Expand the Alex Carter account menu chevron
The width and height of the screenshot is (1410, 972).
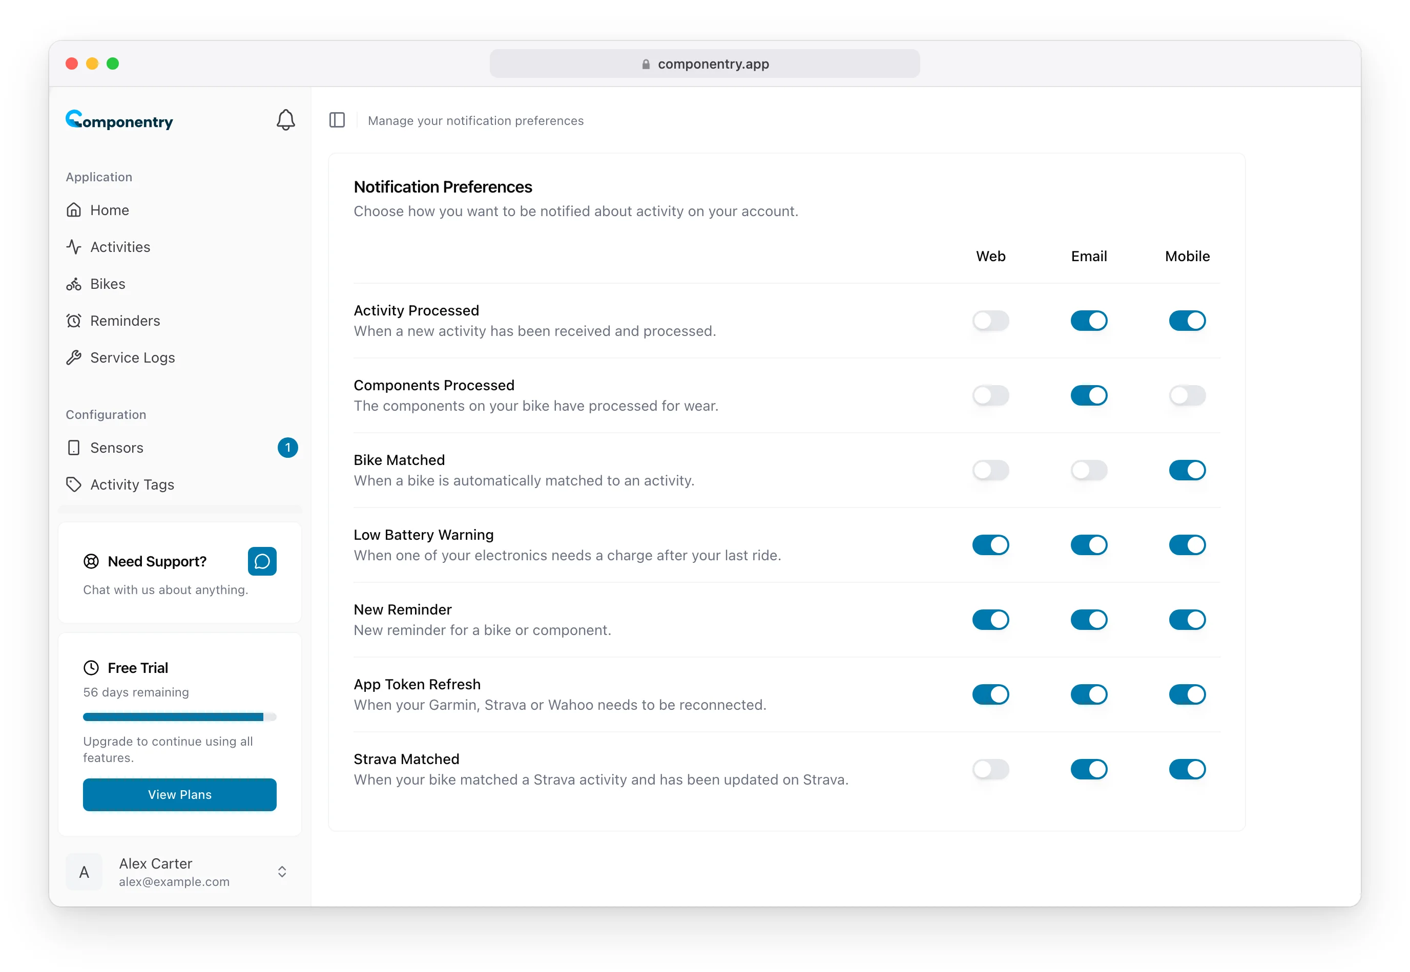[282, 872]
